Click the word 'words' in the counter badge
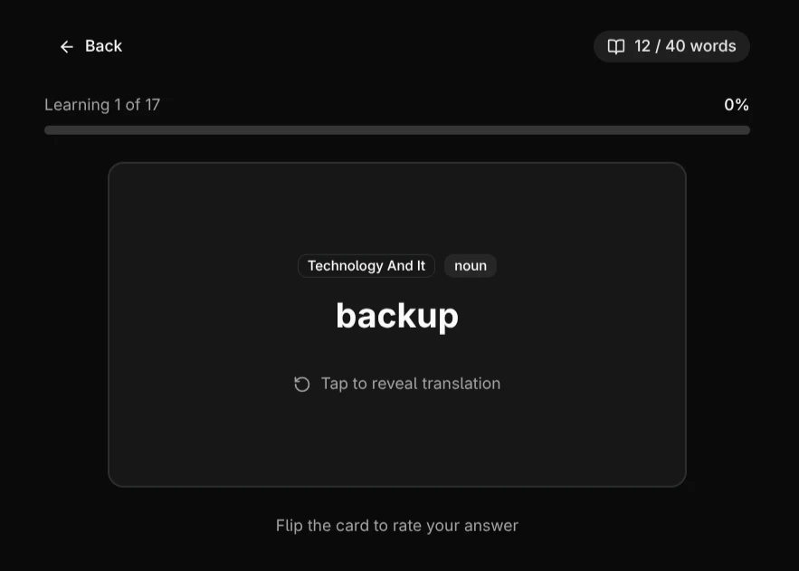The image size is (799, 571). 713,46
